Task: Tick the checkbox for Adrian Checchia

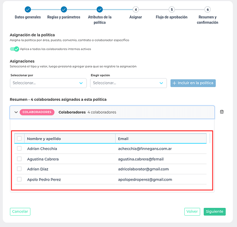Action: click(x=19, y=148)
